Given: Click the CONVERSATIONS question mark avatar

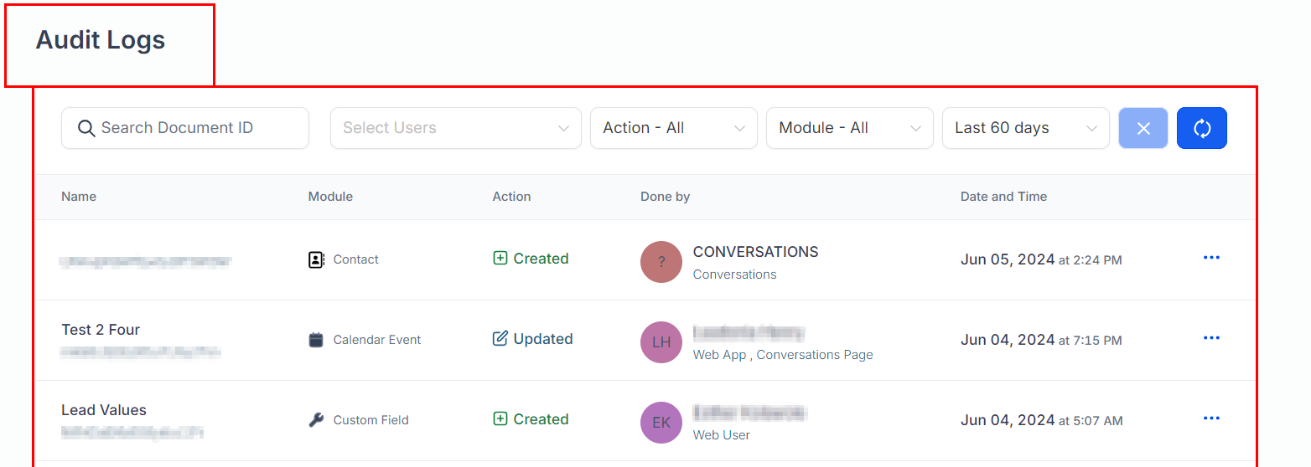Looking at the screenshot, I should pos(661,262).
